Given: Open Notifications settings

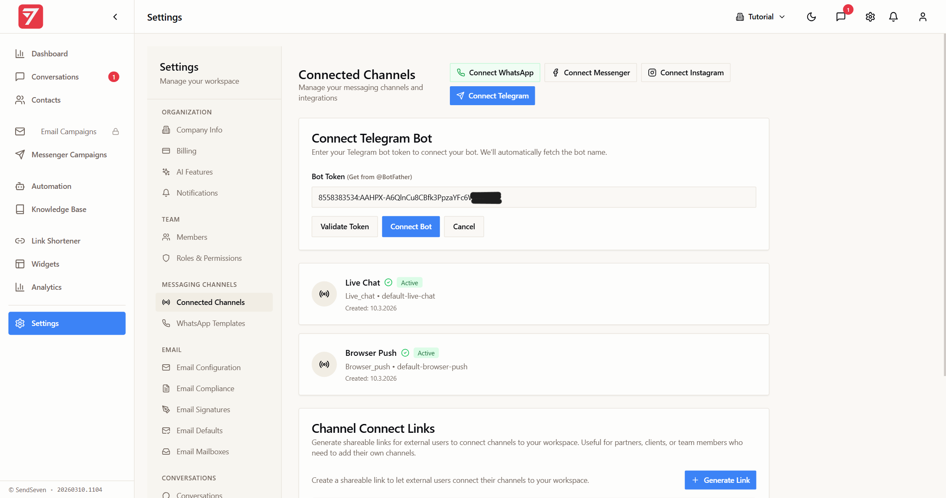Looking at the screenshot, I should click(214, 193).
